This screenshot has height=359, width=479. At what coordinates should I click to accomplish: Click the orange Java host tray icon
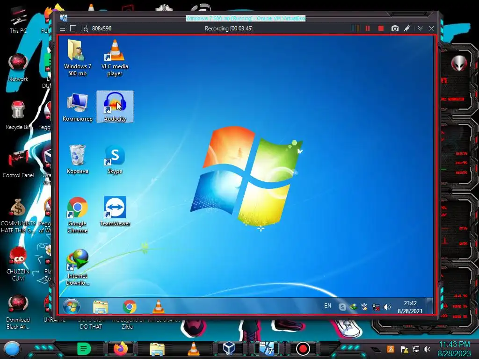(391, 349)
